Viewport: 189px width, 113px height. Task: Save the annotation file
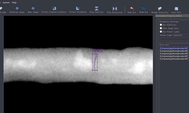pyautogui.click(x=176, y=10)
